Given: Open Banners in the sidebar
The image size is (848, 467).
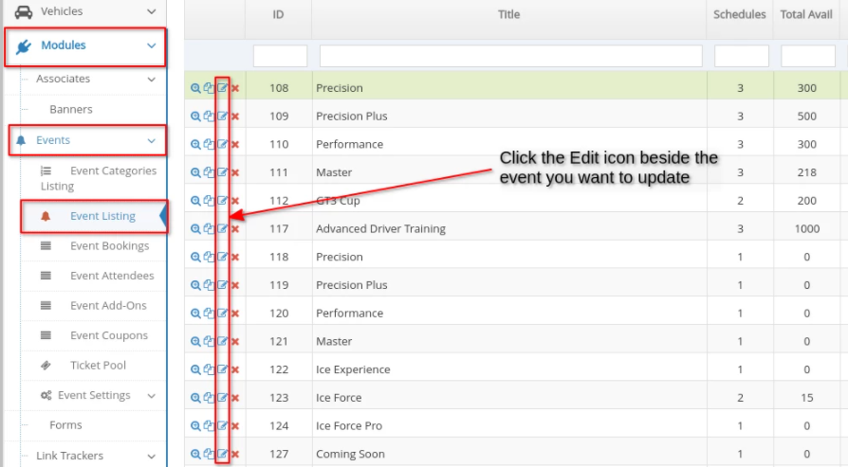Looking at the screenshot, I should click(71, 109).
